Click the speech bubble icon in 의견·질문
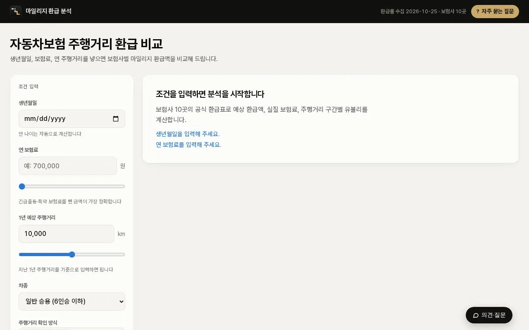Image resolution: width=529 pixels, height=330 pixels. pyautogui.click(x=476, y=315)
